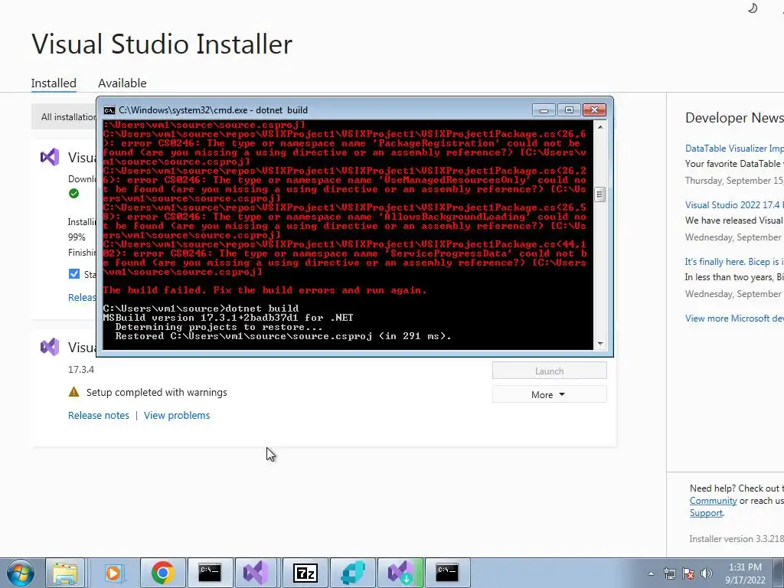
Task: Open the More dropdown button
Action: (549, 394)
